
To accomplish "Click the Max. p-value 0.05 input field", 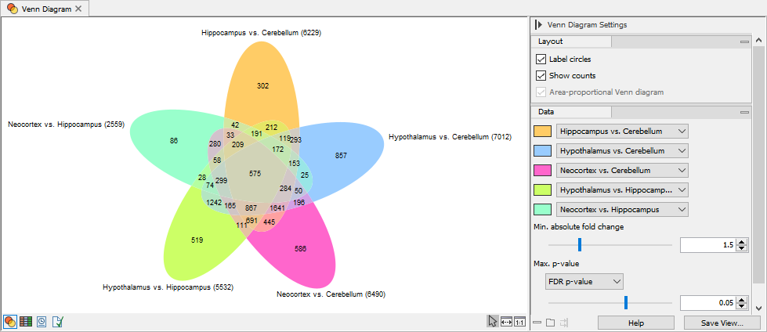I will pos(706,302).
